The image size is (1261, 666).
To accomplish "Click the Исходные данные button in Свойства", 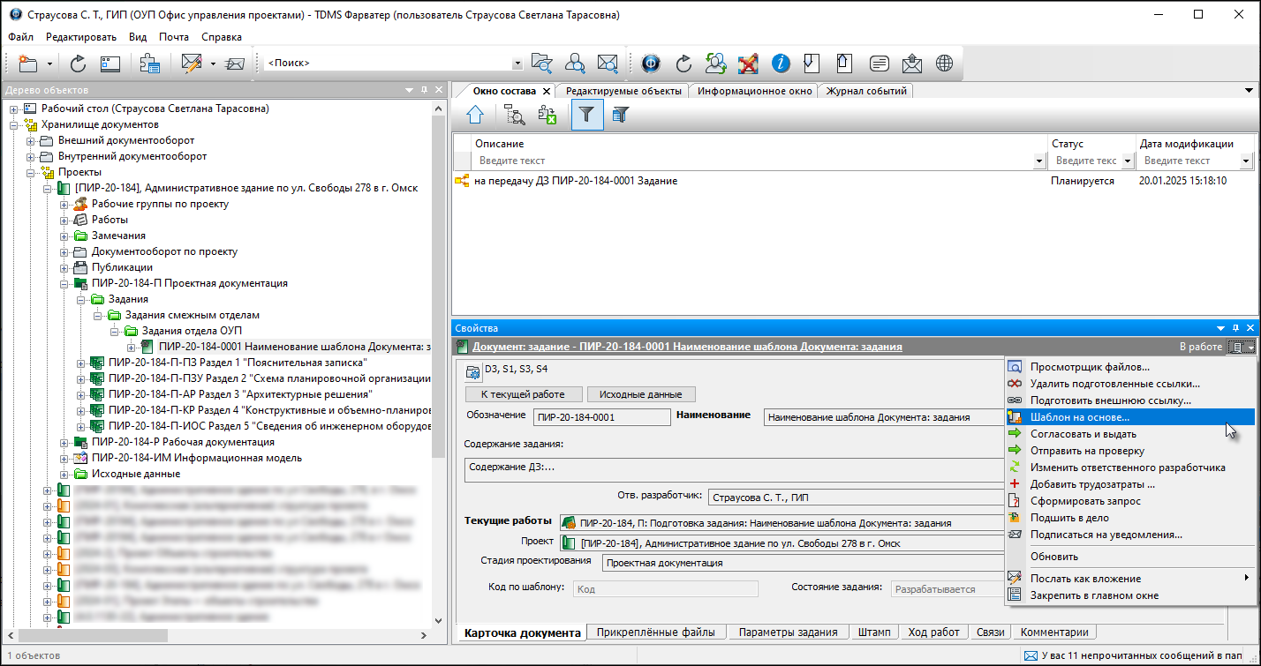I will [x=641, y=394].
